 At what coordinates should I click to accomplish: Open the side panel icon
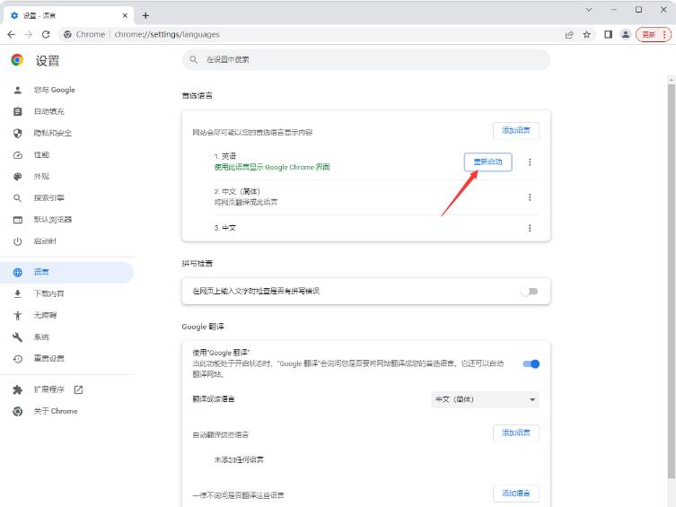click(608, 34)
